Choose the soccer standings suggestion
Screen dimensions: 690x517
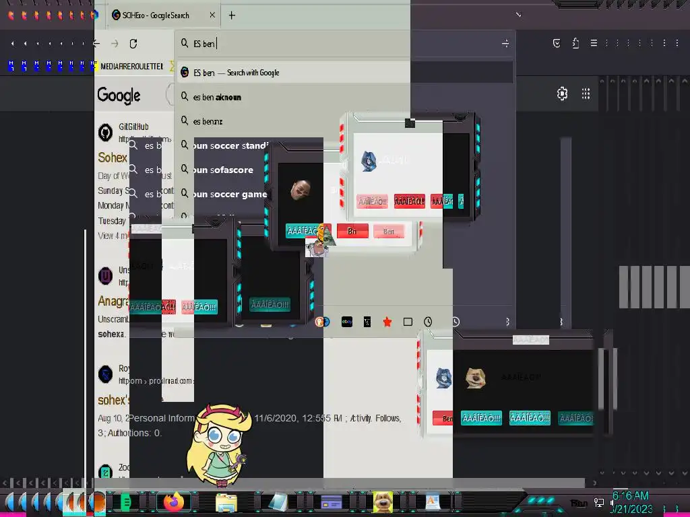[224, 145]
